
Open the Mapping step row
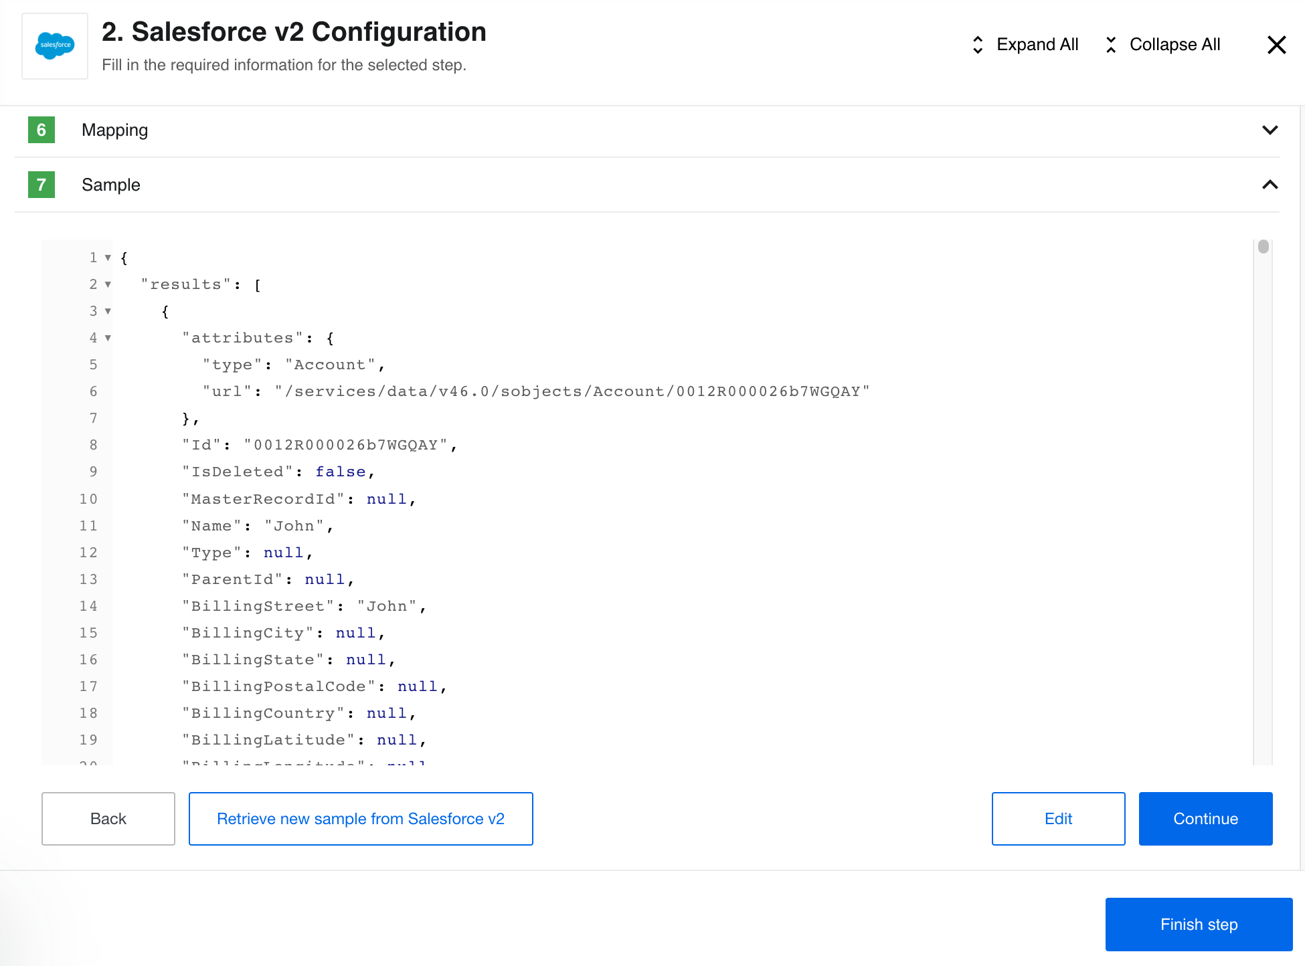pyautogui.click(x=646, y=130)
